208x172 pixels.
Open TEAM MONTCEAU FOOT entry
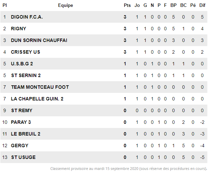[x=40, y=87]
